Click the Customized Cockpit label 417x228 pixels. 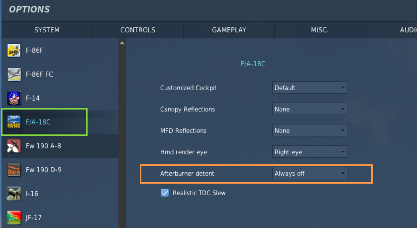188,88
